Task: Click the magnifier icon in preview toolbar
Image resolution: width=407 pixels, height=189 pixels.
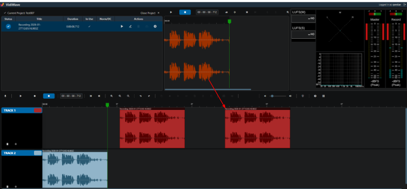Action: point(287,12)
